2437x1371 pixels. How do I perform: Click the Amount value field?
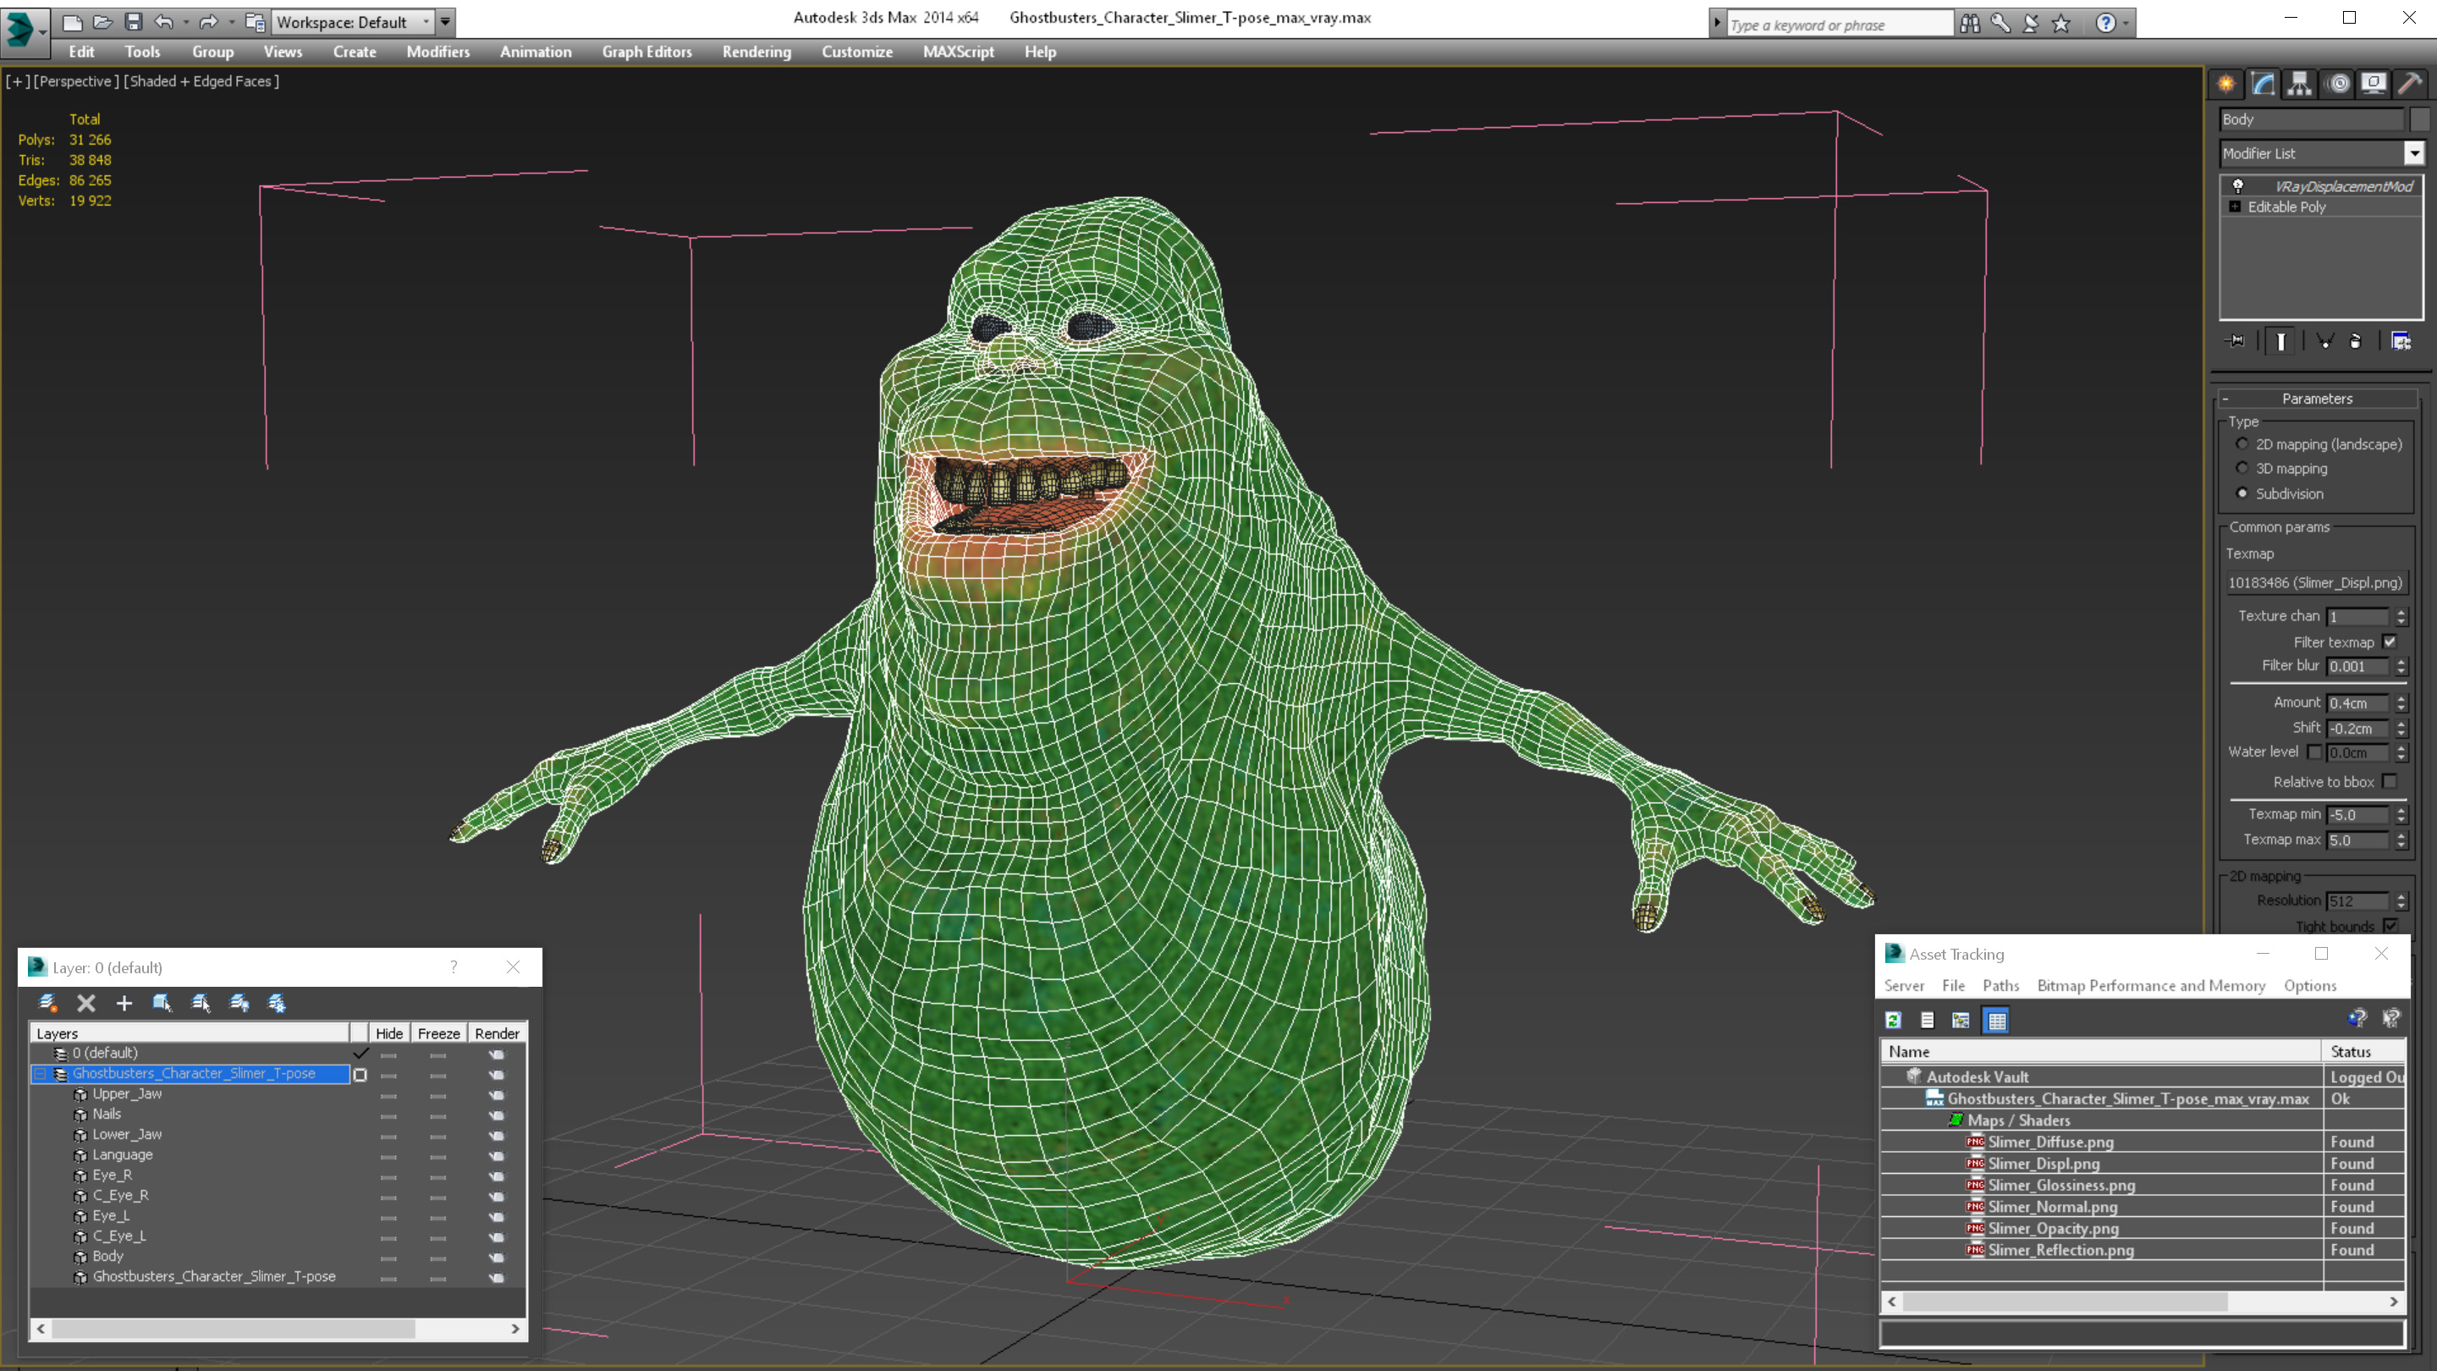(x=2358, y=703)
